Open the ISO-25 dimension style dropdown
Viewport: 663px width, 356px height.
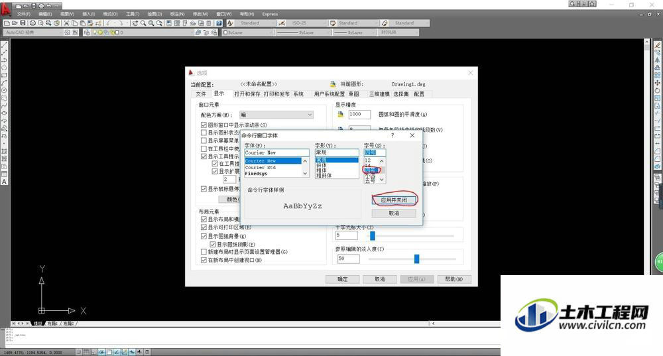tap(307, 23)
